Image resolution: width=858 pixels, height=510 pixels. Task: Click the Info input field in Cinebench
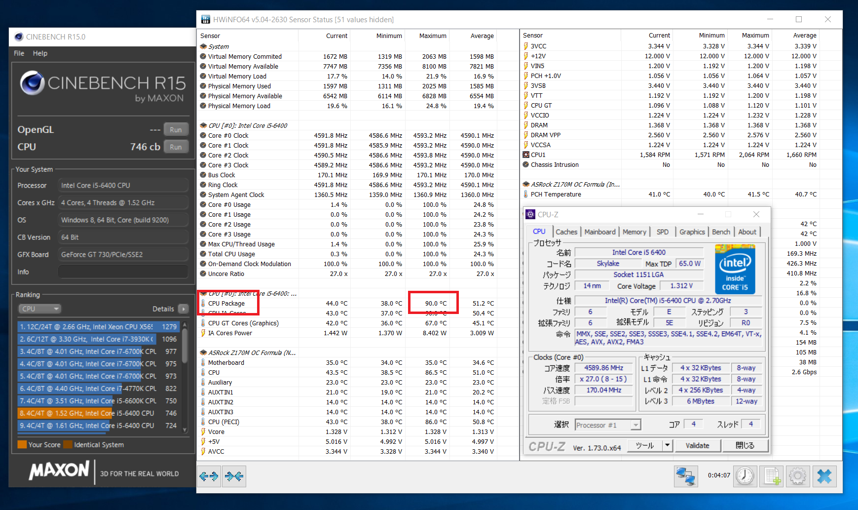(x=123, y=272)
